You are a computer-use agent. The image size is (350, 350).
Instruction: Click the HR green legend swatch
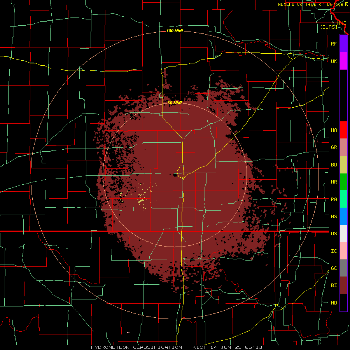[x=343, y=182]
